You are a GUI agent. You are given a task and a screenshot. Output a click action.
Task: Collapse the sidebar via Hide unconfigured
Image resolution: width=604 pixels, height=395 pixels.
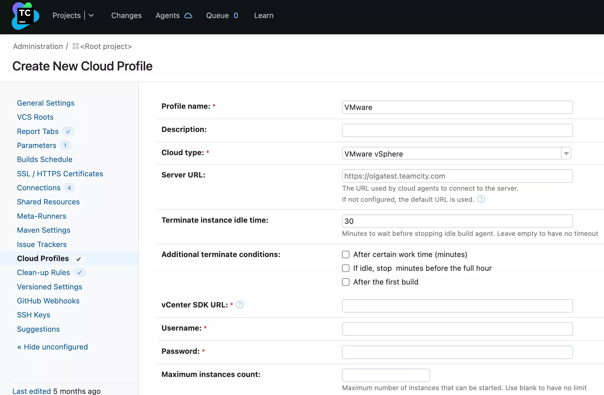click(52, 347)
